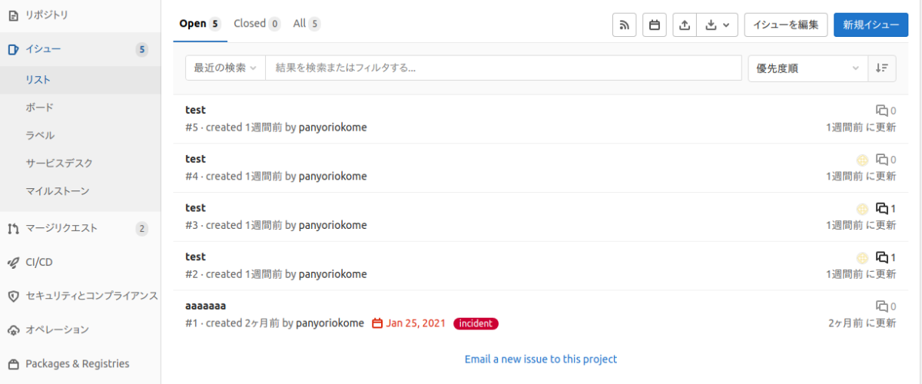The width and height of the screenshot is (922, 384).
Task: Click the 新規イシュー button
Action: coord(871,25)
